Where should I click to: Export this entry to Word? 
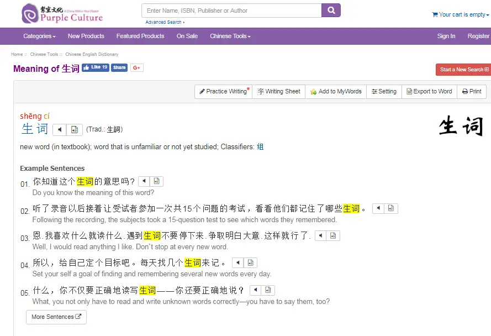tap(429, 91)
